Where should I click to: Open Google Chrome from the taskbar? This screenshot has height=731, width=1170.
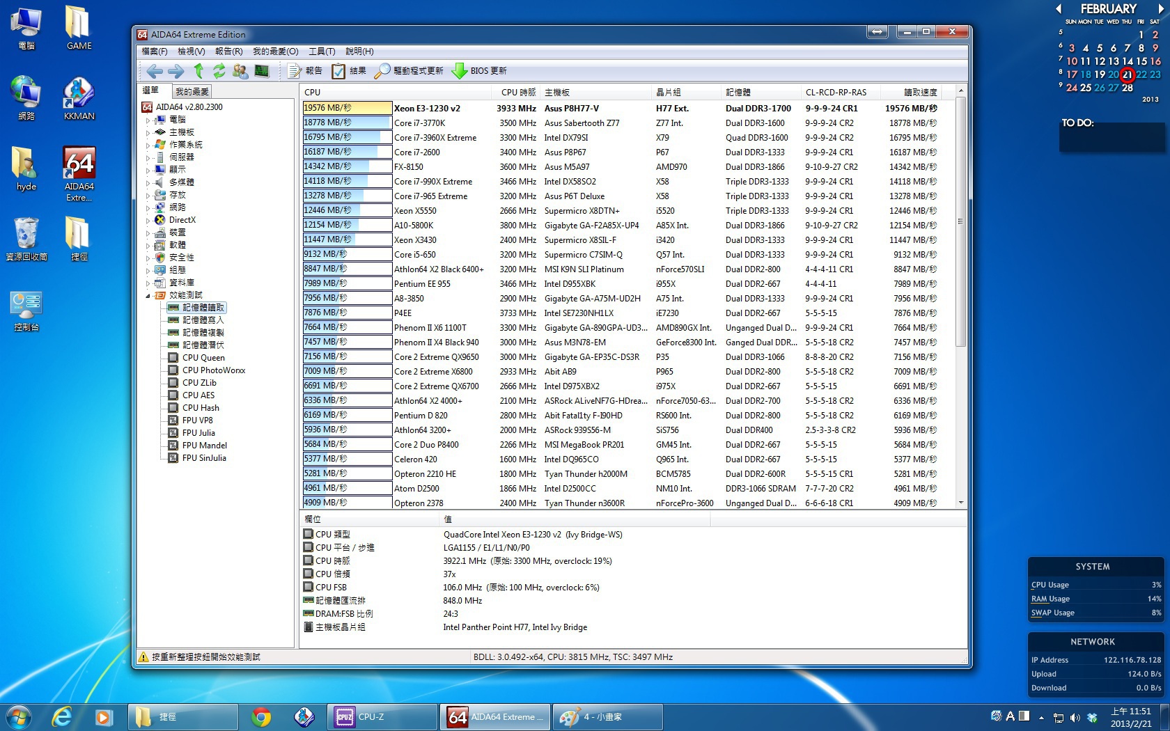point(261,716)
